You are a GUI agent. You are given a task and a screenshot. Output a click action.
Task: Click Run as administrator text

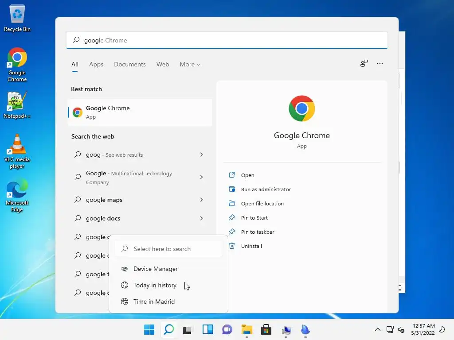click(x=266, y=189)
